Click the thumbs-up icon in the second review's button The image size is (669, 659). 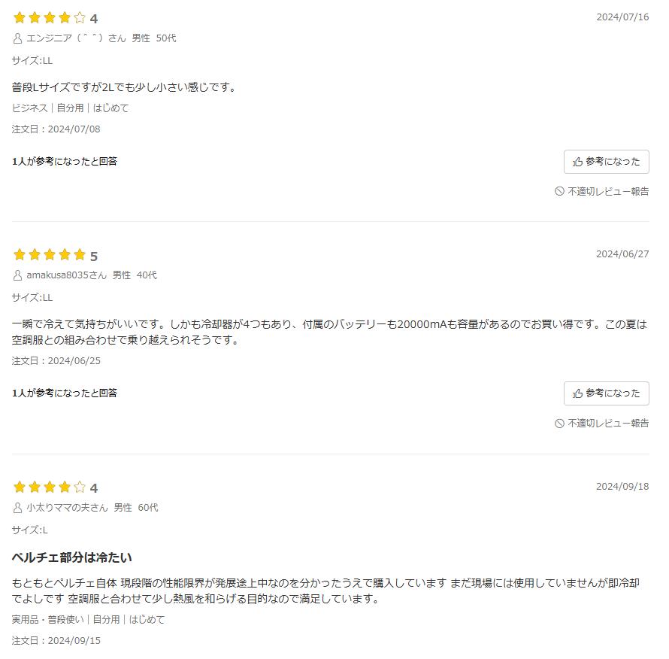tap(578, 393)
